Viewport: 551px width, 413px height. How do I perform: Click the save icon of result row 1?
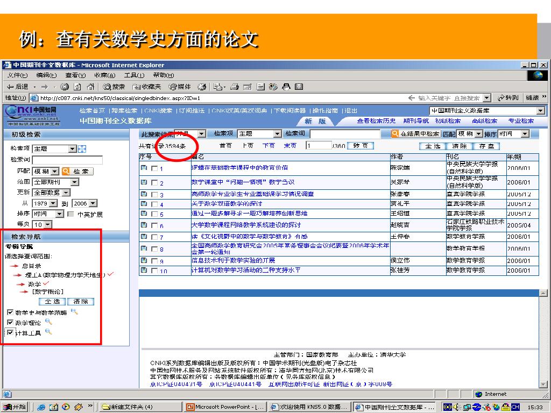point(144,168)
